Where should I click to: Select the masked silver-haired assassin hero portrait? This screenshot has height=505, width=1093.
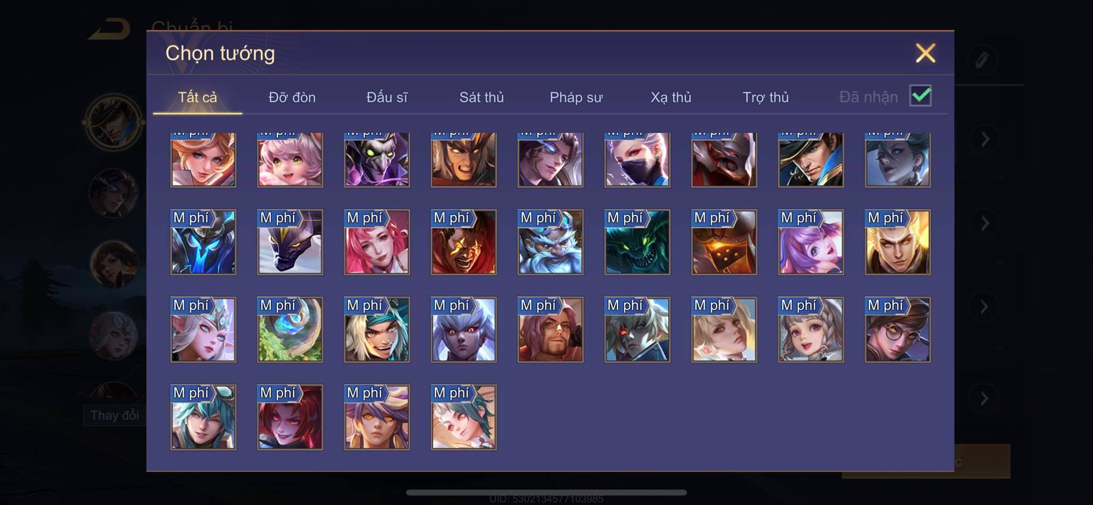click(637, 159)
